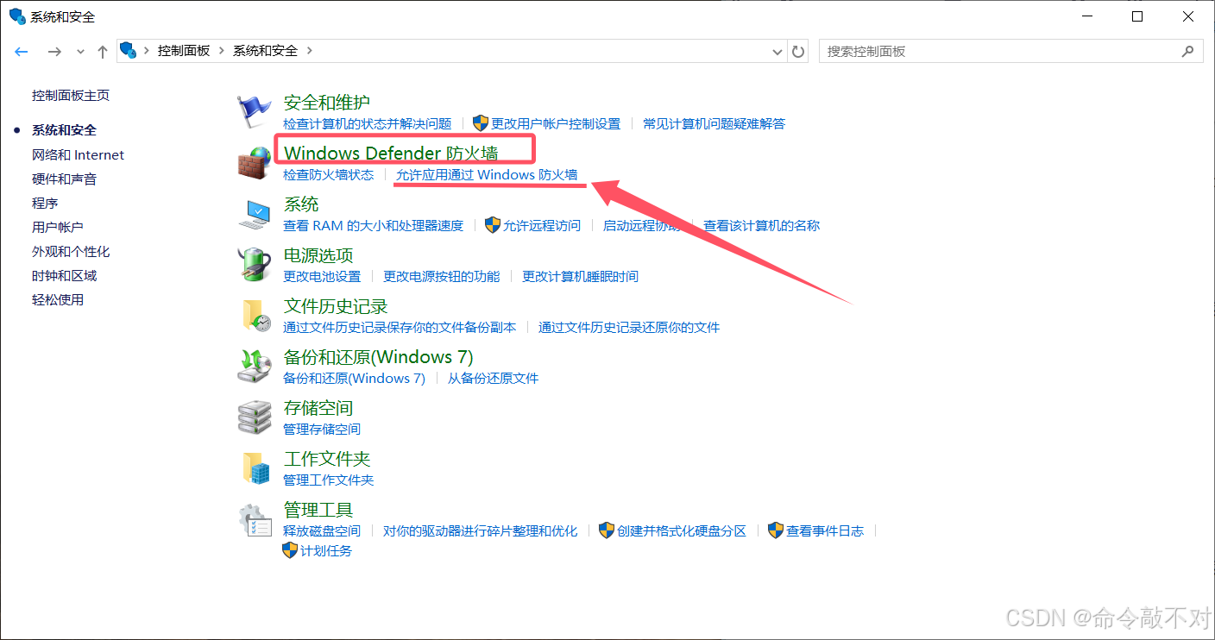Open the recent locations dropdown arrow
This screenshot has height=640, width=1215.
click(x=80, y=52)
